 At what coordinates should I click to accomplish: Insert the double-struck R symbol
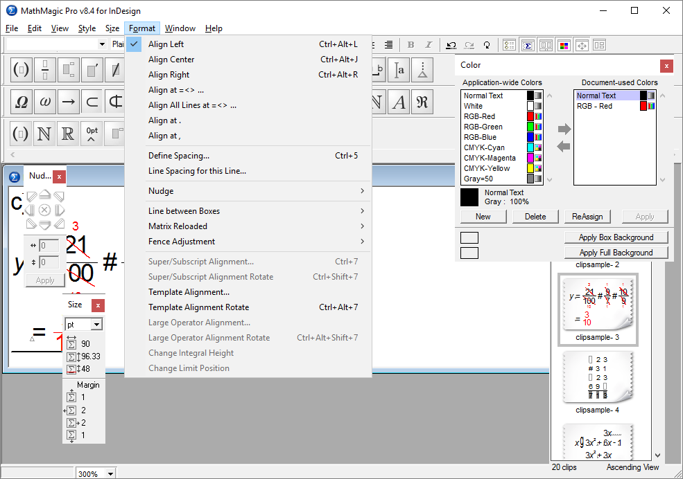tap(67, 134)
